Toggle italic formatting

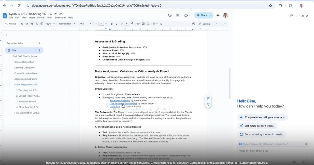117,24
